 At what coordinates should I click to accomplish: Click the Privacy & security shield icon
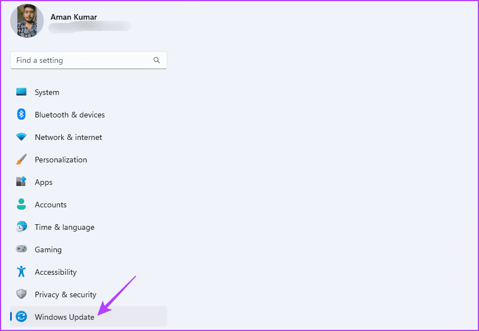[x=21, y=294]
